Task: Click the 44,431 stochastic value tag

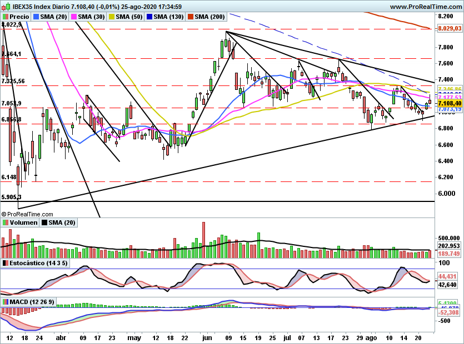Action: pyautogui.click(x=447, y=276)
